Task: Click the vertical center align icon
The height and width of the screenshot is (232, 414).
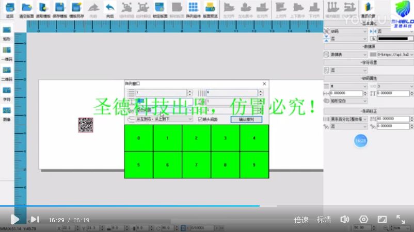Action: pos(297,7)
